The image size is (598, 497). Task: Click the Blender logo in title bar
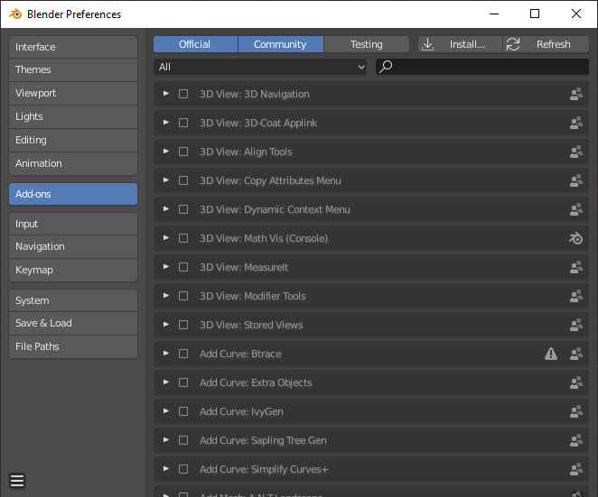pos(15,14)
